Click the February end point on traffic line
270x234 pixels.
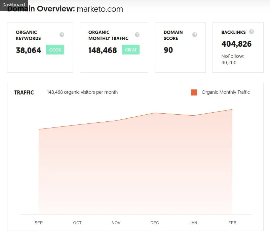click(x=232, y=109)
